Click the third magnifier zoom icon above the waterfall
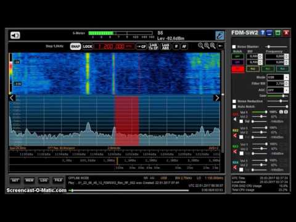This screenshot has height=222, width=296. tap(213, 46)
